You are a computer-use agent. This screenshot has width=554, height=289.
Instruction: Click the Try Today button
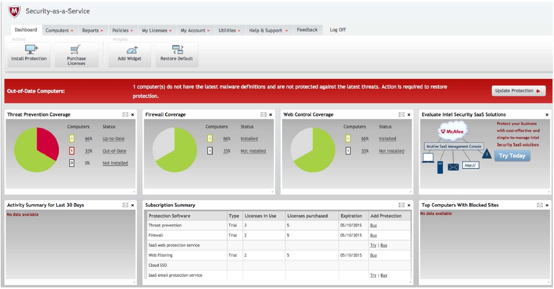(512, 156)
